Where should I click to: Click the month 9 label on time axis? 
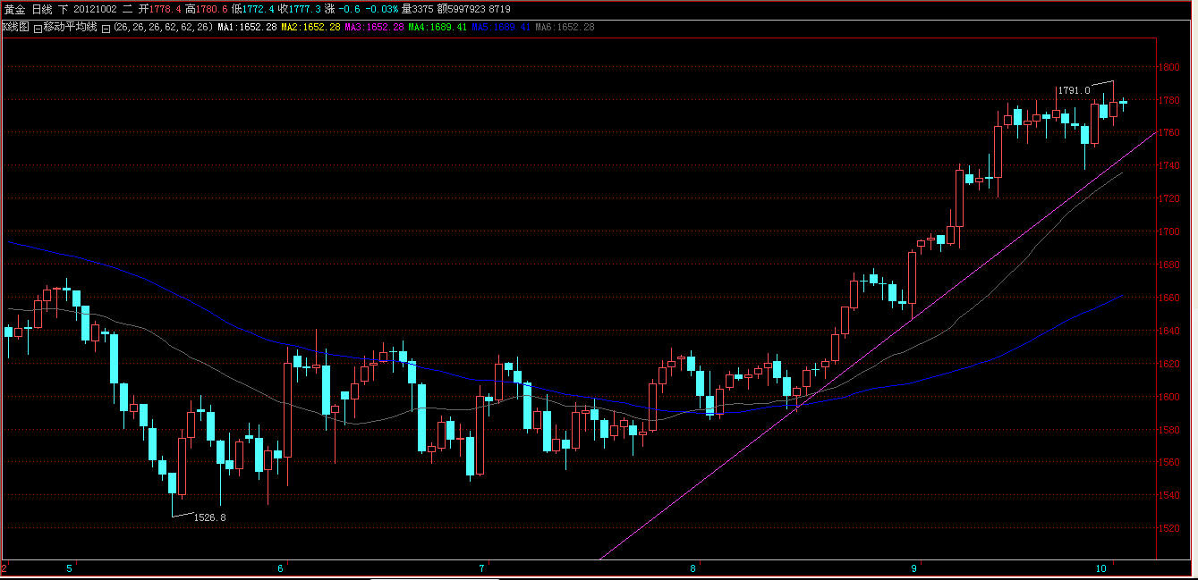point(915,568)
